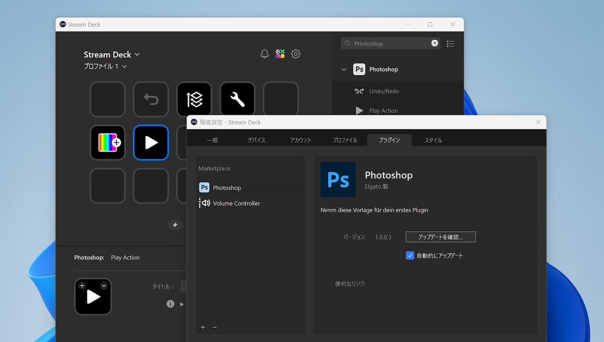Screen dimensions: 604x342
Task: Toggle the action list view icon
Action: tap(451, 43)
